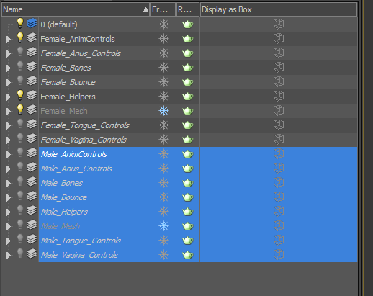Hide 0 (default) layer via lightbulb
The height and width of the screenshot is (296, 373).
click(20, 23)
